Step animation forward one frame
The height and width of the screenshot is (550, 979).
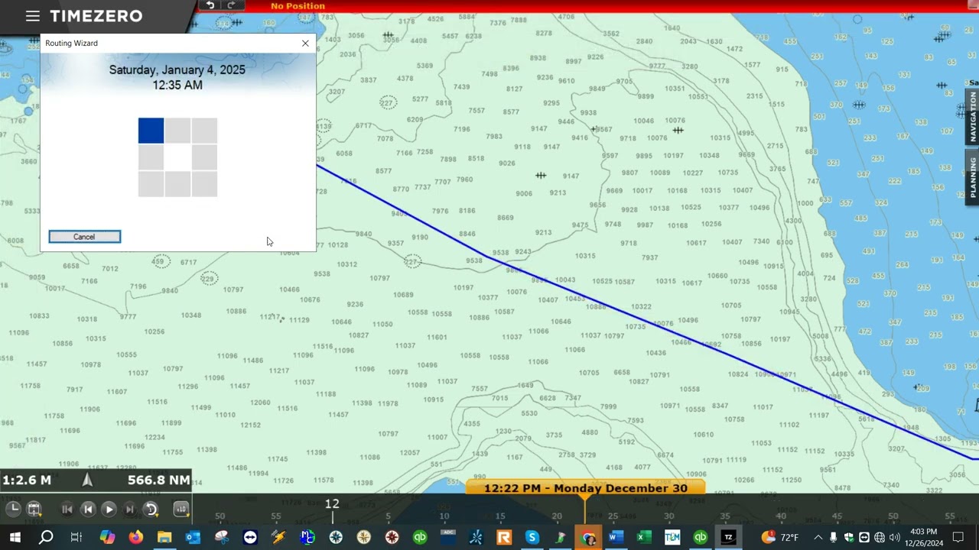click(129, 510)
